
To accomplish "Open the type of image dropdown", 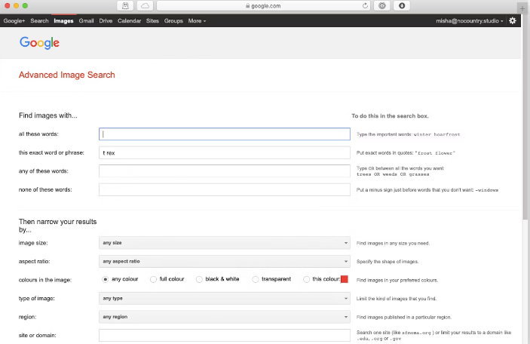I will 225,298.
